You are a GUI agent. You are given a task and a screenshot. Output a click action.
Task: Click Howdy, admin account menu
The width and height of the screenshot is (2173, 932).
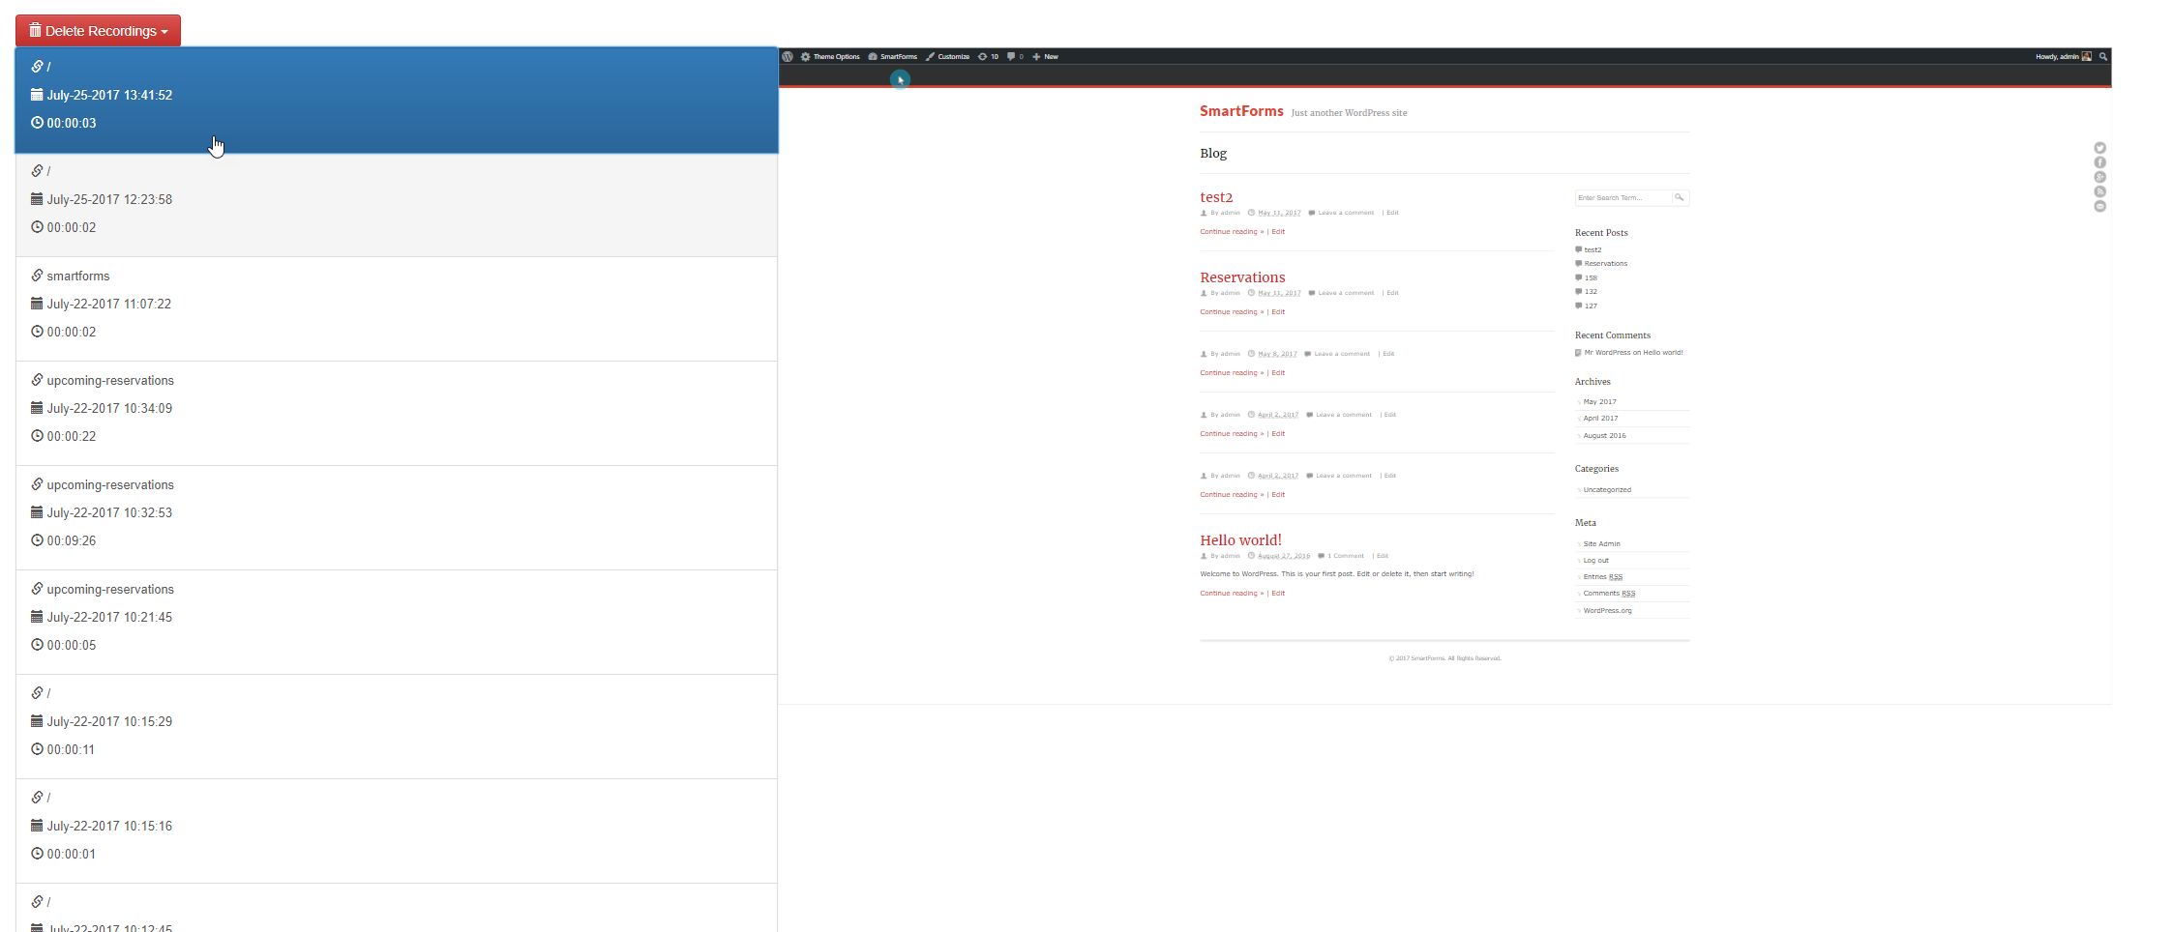pos(2063,57)
